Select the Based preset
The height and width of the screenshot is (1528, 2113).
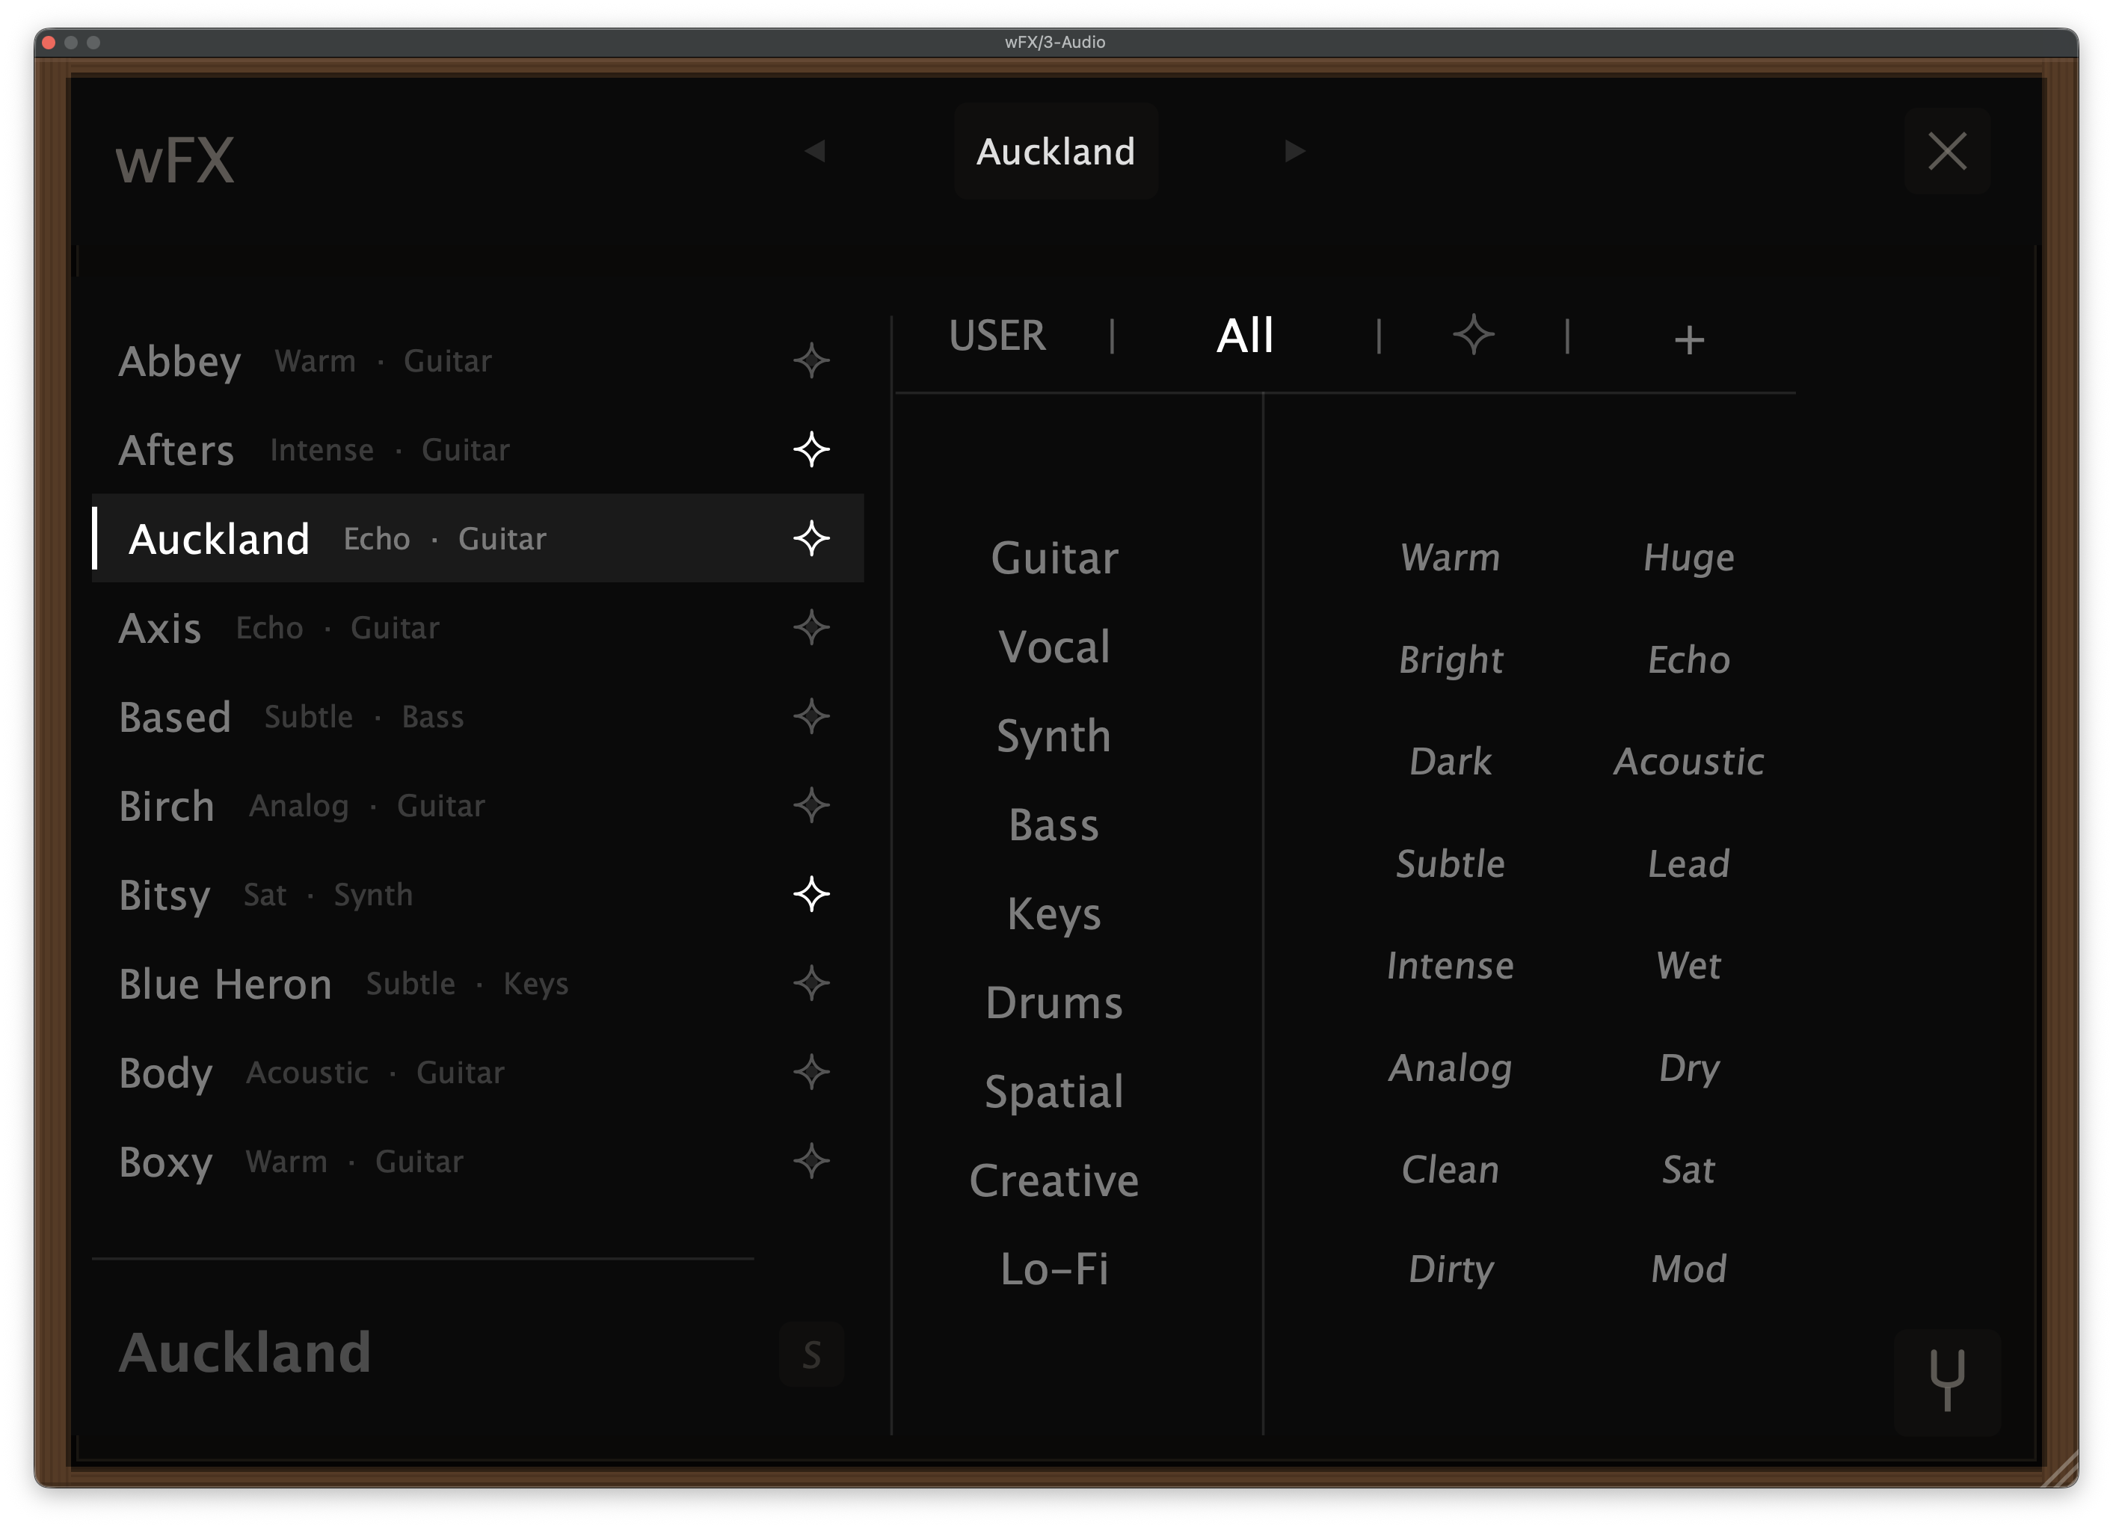[x=477, y=716]
